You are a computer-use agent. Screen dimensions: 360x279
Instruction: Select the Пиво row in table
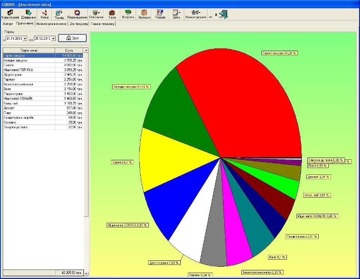[x=43, y=113]
